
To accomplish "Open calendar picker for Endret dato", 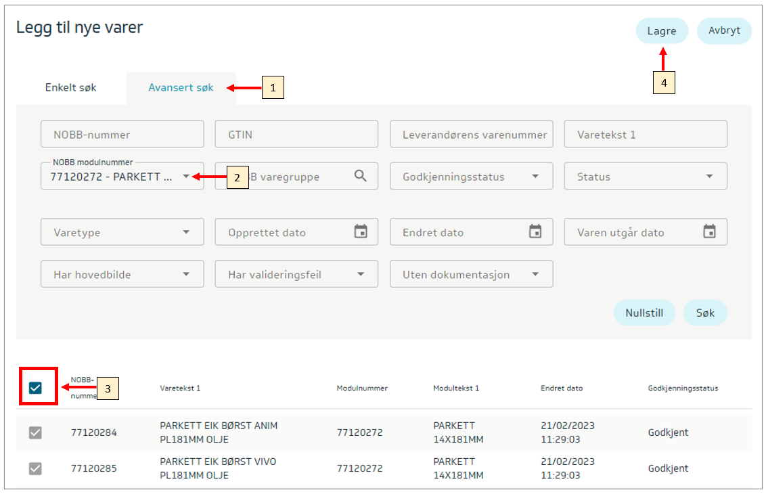I will [x=535, y=231].
